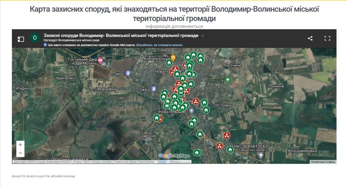Click the #бомбосховища tag

coord(63,176)
